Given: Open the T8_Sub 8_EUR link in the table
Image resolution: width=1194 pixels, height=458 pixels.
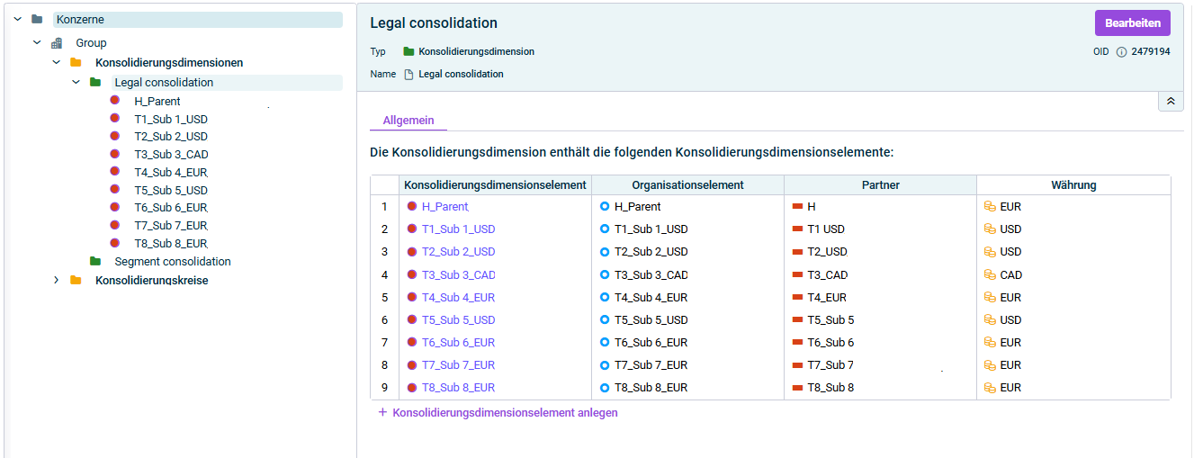Looking at the screenshot, I should pos(458,388).
